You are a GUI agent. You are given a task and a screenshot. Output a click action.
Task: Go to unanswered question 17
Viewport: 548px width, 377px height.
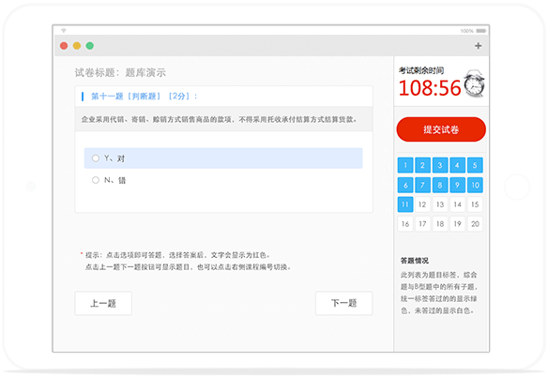tap(422, 224)
